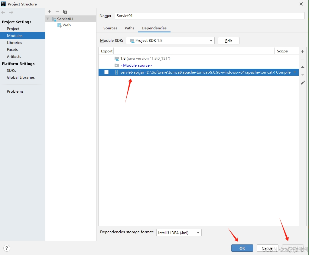This screenshot has height=255, width=309.
Task: Remove the selected dependency
Action: click(x=303, y=59)
